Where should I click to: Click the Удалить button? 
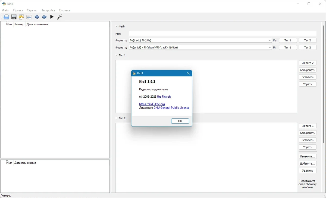tap(308, 171)
